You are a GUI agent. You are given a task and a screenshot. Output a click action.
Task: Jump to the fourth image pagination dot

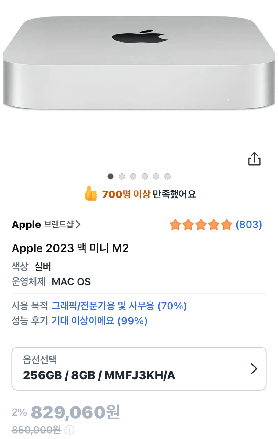click(x=145, y=176)
